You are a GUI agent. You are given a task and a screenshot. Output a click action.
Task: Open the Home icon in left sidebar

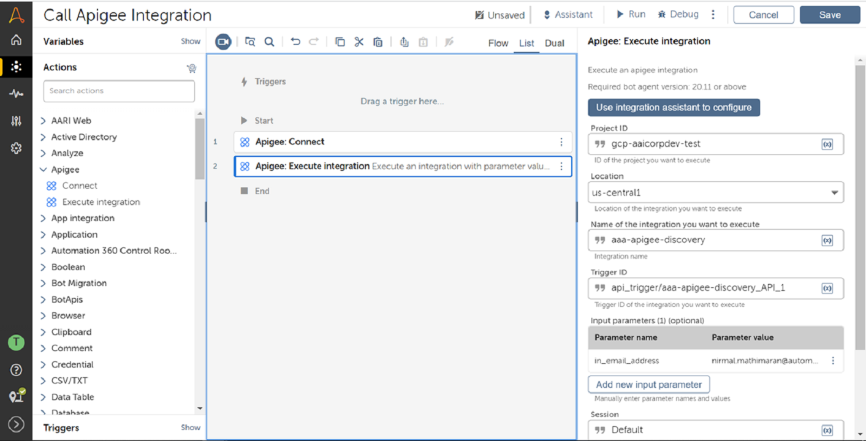16,40
